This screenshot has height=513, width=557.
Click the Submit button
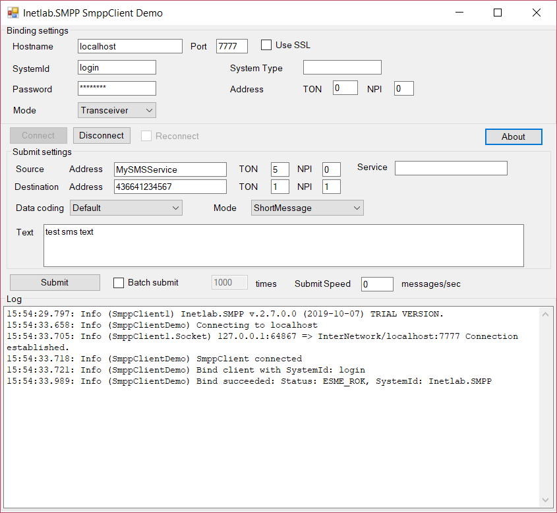[55, 282]
